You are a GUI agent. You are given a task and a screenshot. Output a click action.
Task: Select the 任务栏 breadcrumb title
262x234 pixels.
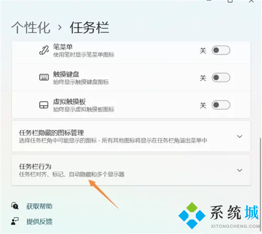click(x=90, y=28)
